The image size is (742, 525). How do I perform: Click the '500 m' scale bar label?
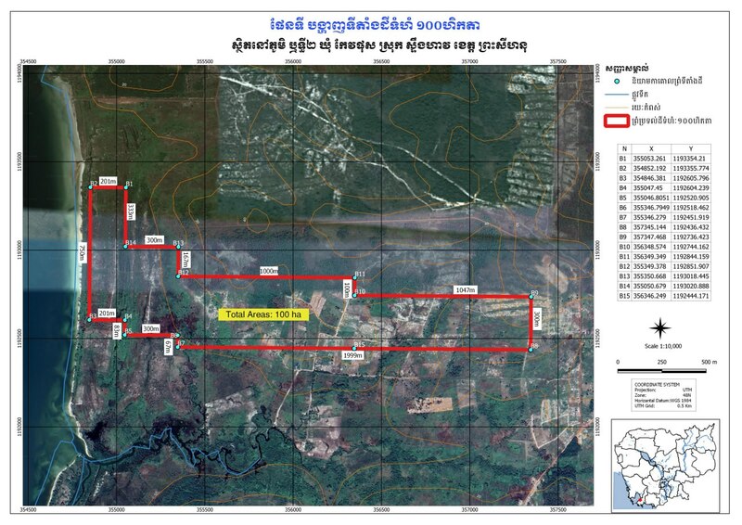(709, 362)
